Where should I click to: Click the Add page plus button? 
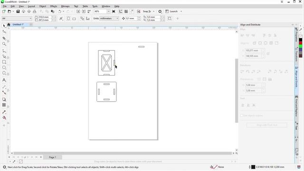click(x=41, y=157)
